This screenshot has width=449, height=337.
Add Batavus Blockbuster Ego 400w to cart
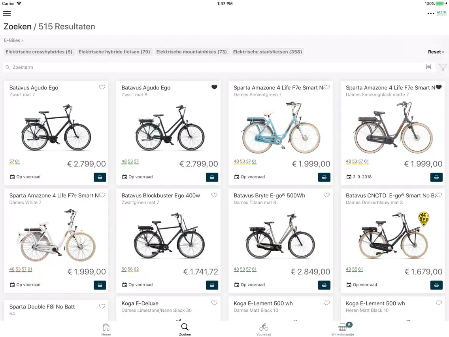click(x=212, y=285)
